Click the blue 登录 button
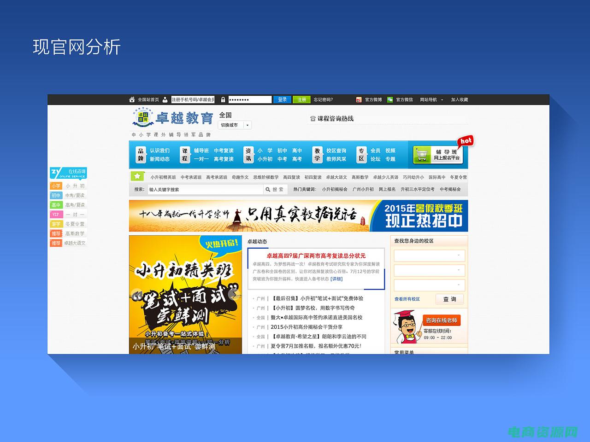This screenshot has height=442, width=590. tap(282, 99)
